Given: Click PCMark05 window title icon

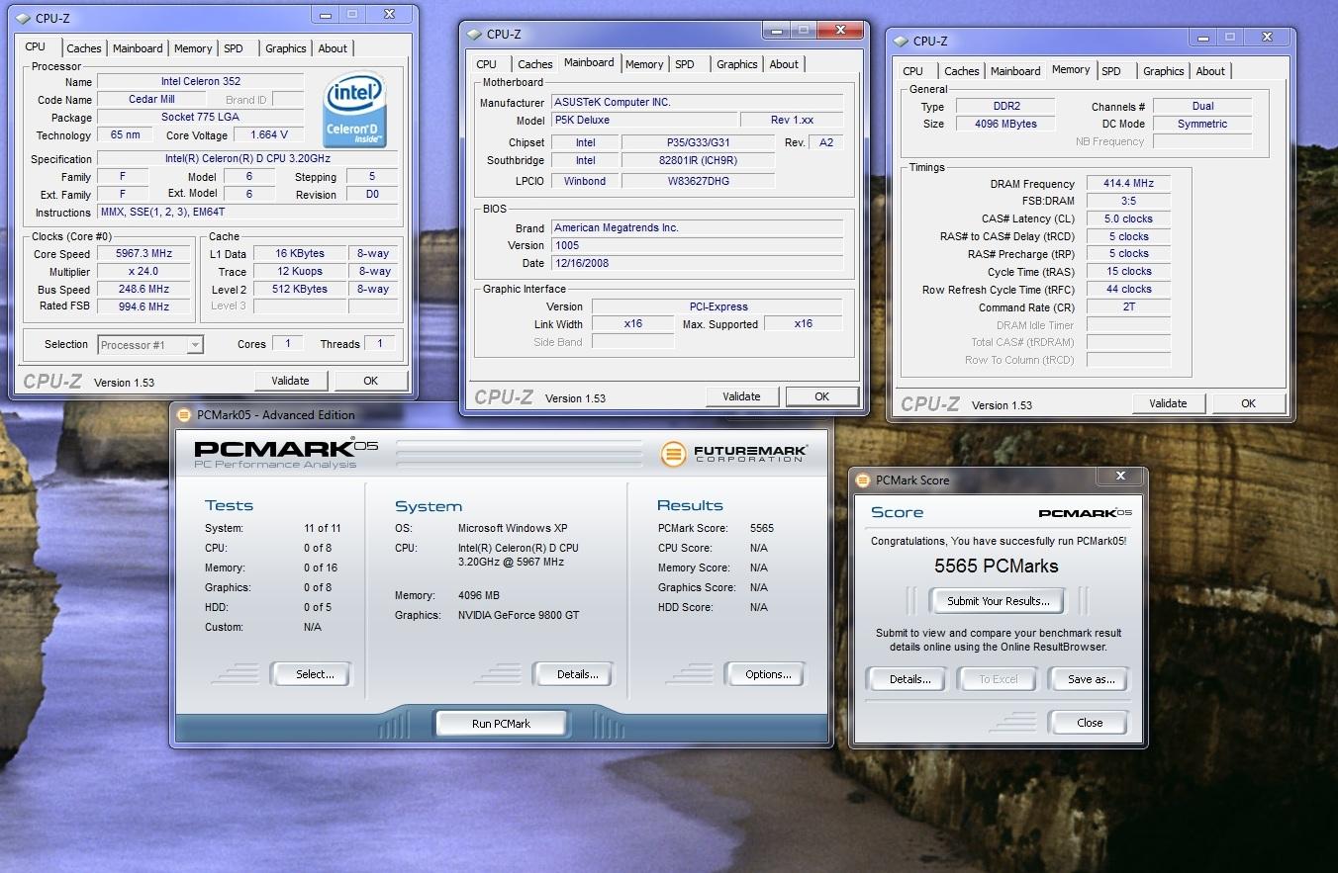Looking at the screenshot, I should 184,415.
